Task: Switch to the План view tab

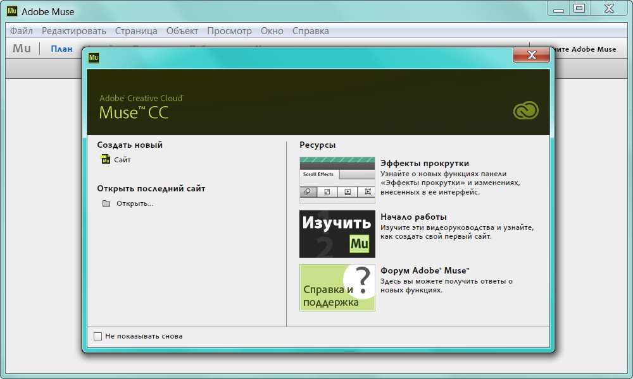Action: click(x=61, y=49)
